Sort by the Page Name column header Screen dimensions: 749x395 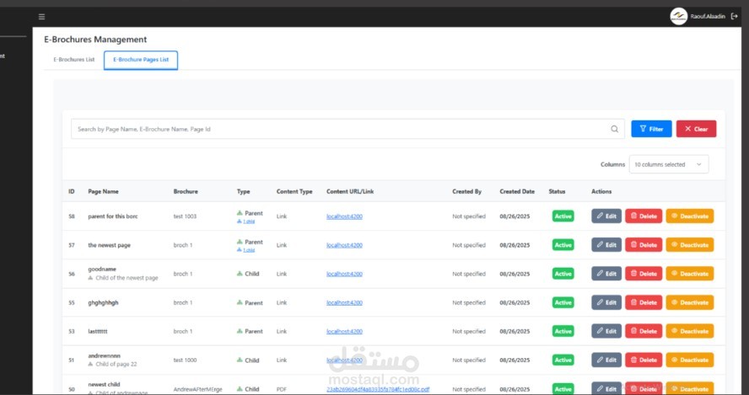103,191
